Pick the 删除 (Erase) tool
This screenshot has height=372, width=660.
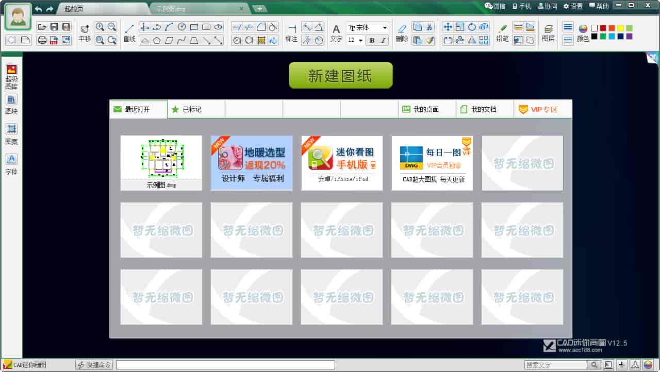click(x=402, y=31)
